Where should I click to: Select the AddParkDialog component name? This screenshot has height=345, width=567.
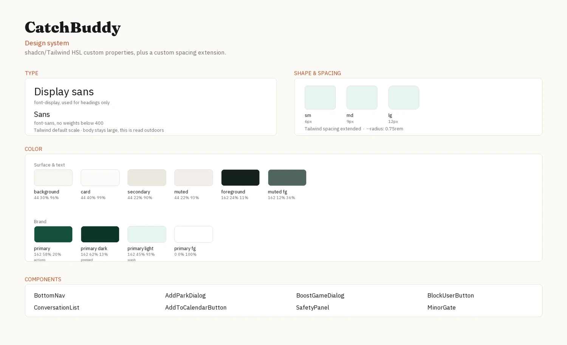(186, 295)
